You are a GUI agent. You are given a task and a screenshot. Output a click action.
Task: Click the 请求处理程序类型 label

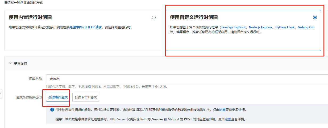click(x=29, y=97)
